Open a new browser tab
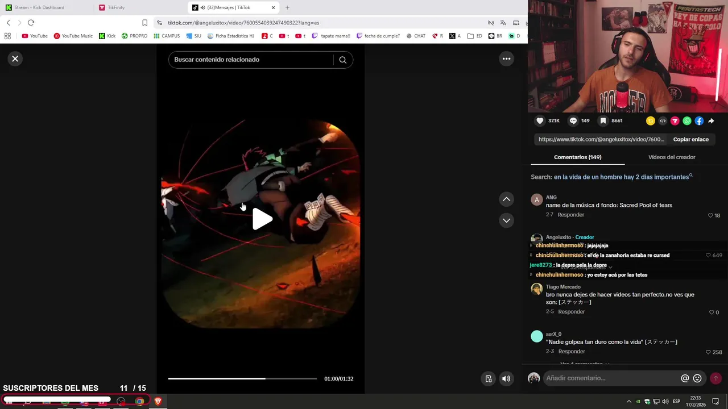This screenshot has height=409, width=728. tap(287, 7)
